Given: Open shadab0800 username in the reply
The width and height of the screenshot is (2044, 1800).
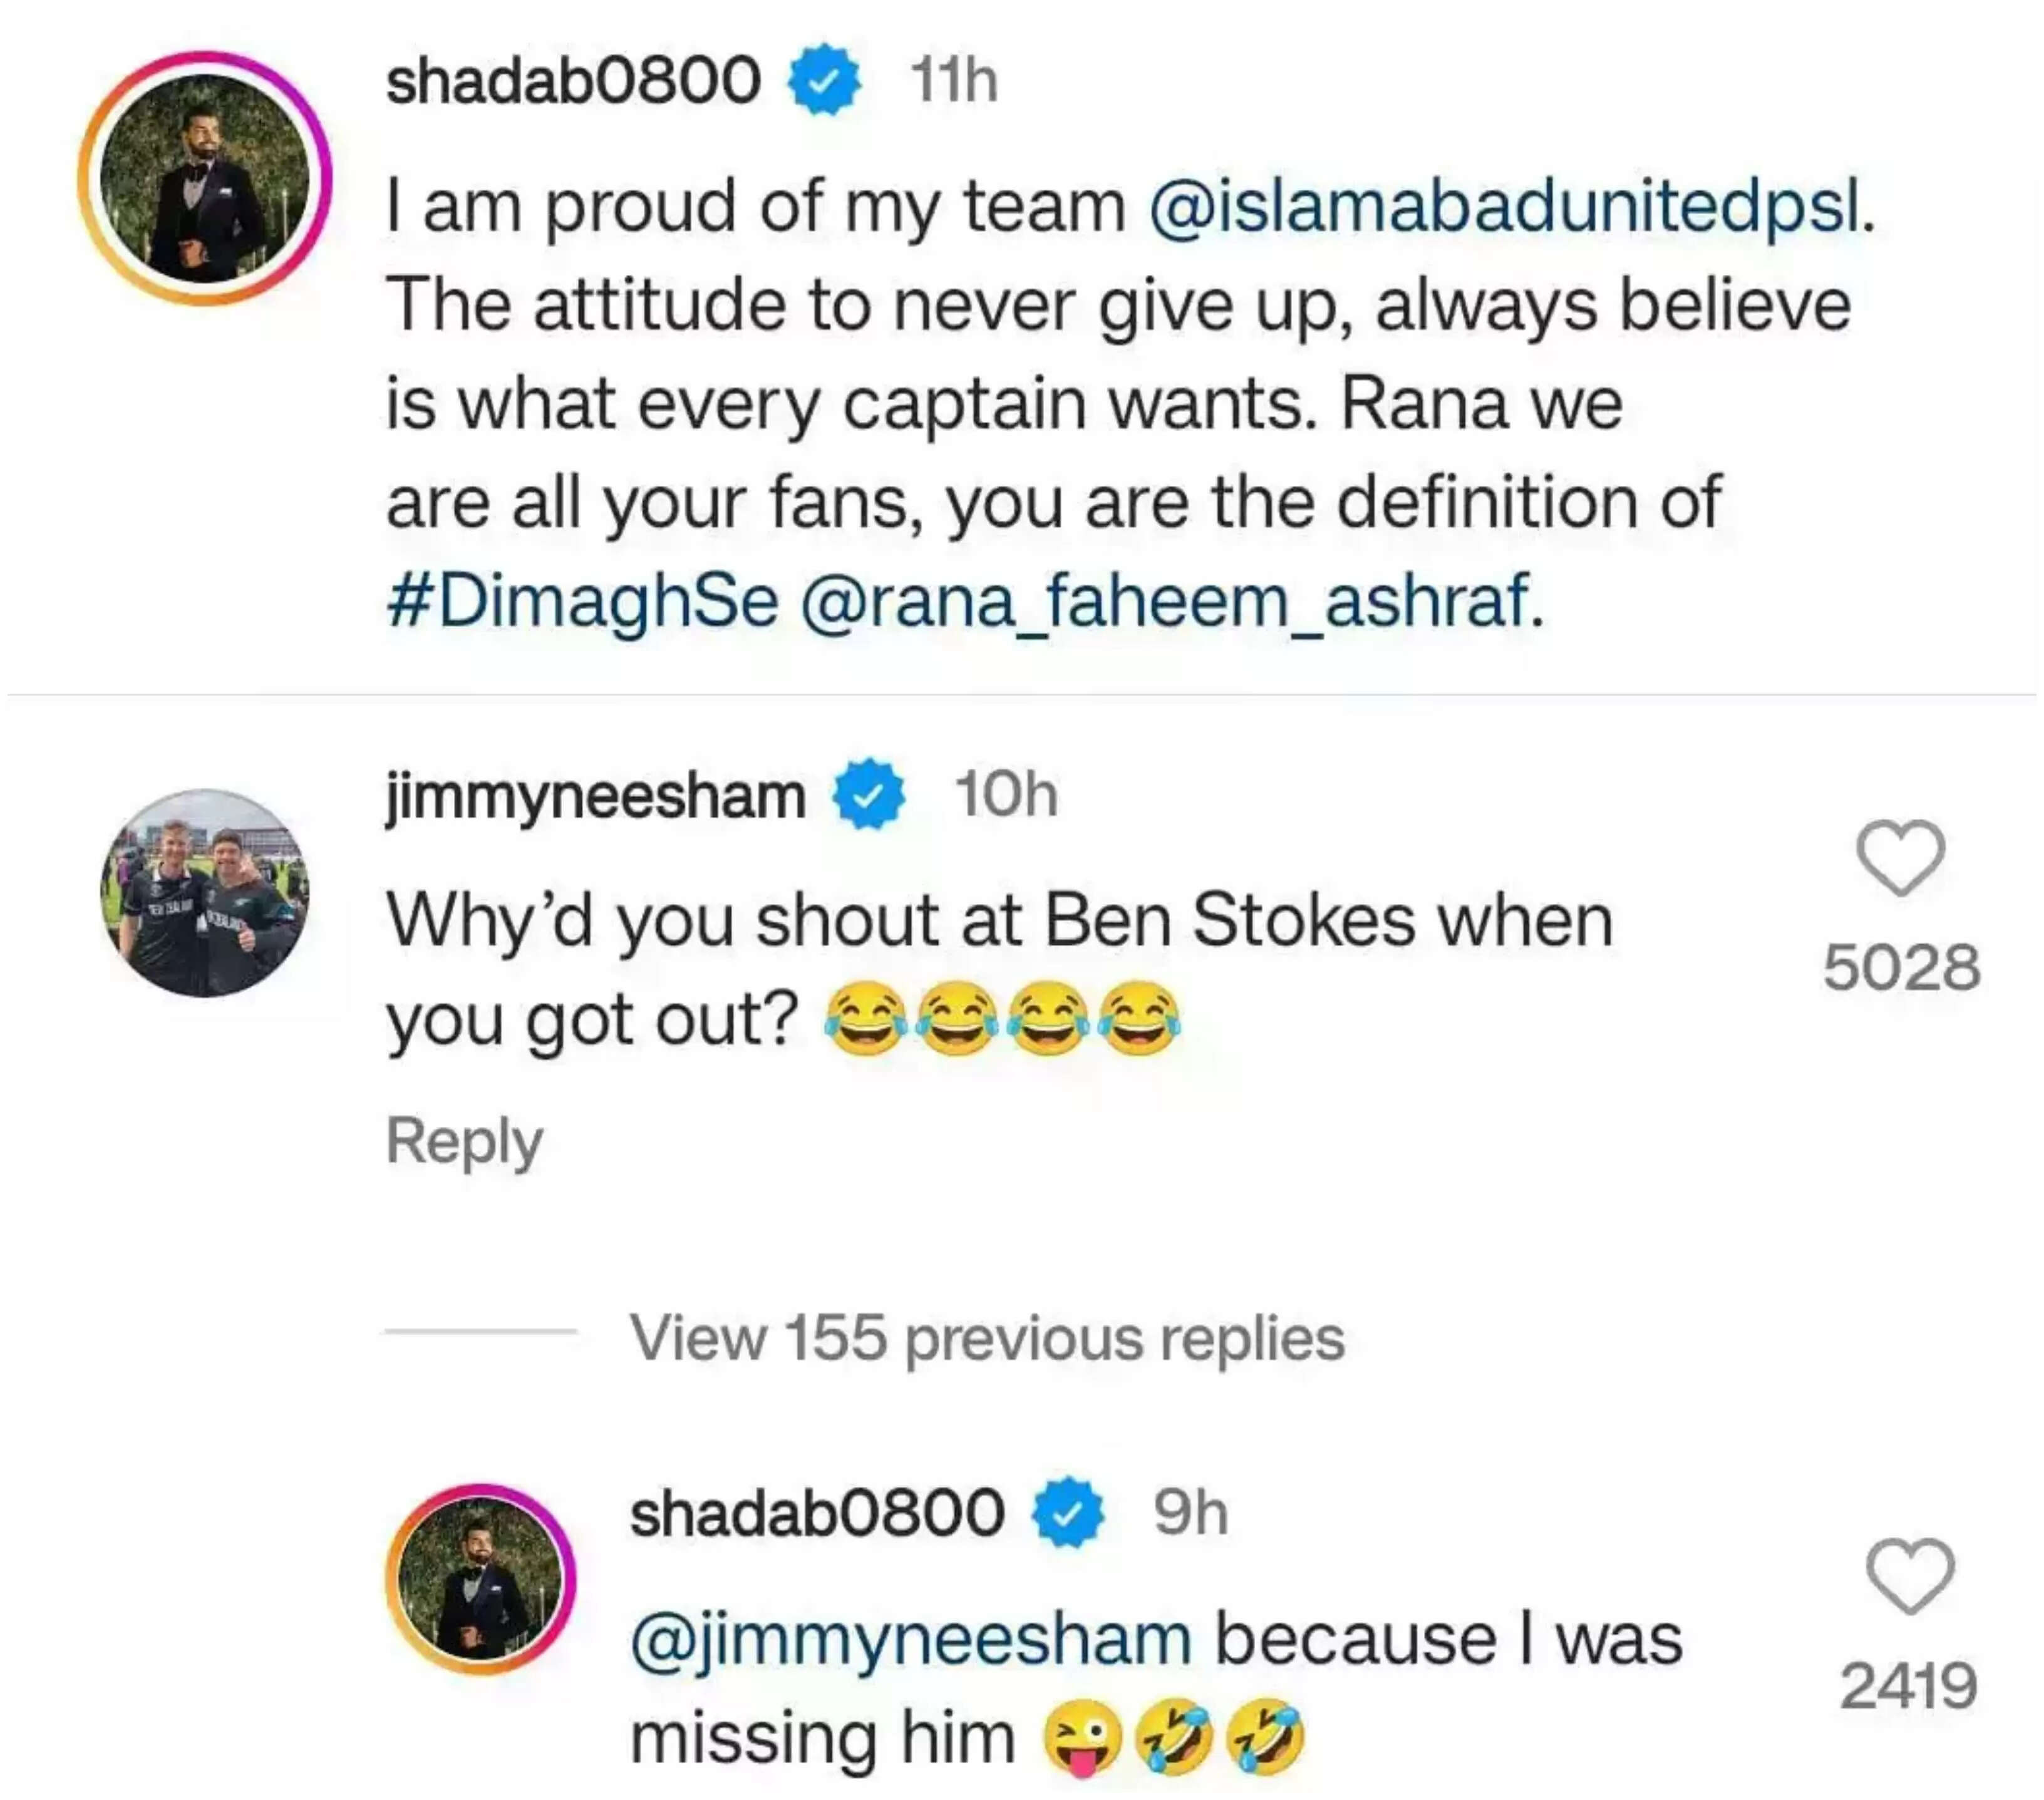Looking at the screenshot, I should pos(818,1512).
